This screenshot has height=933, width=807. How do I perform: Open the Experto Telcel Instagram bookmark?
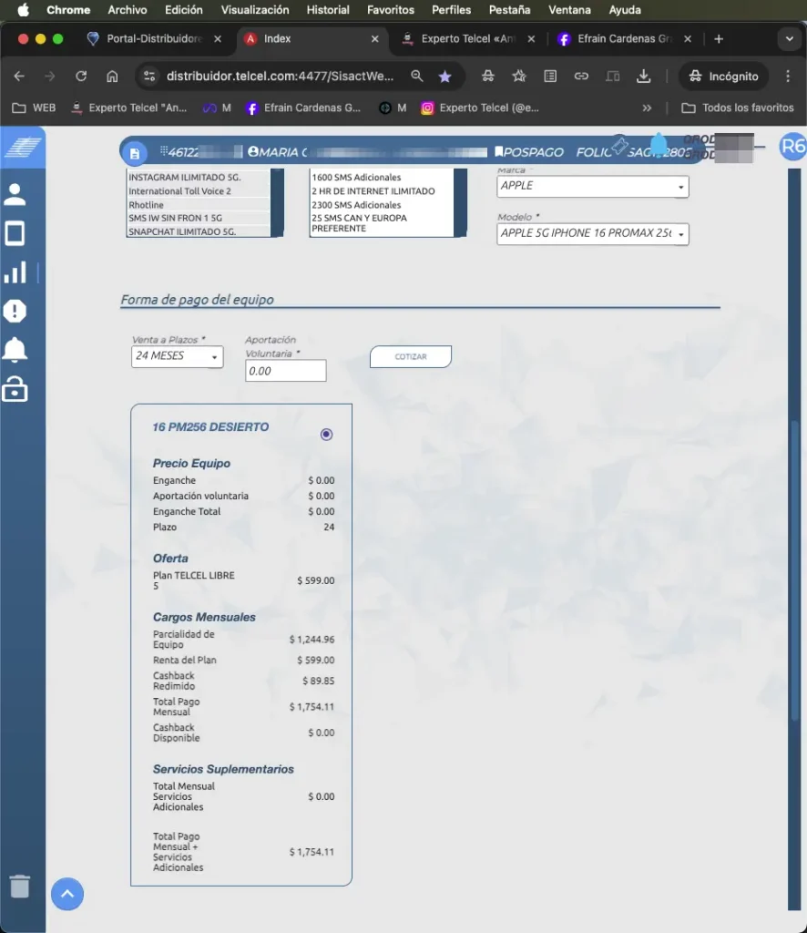tap(480, 108)
